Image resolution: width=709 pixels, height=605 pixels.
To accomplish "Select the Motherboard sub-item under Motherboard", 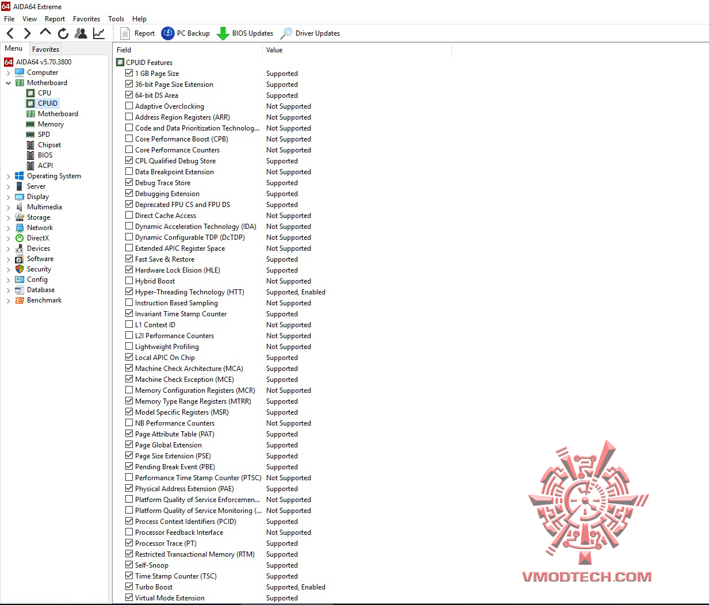I will click(x=58, y=114).
